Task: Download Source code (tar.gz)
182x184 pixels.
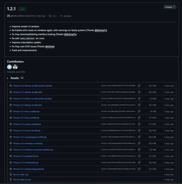Action: pos(22,179)
